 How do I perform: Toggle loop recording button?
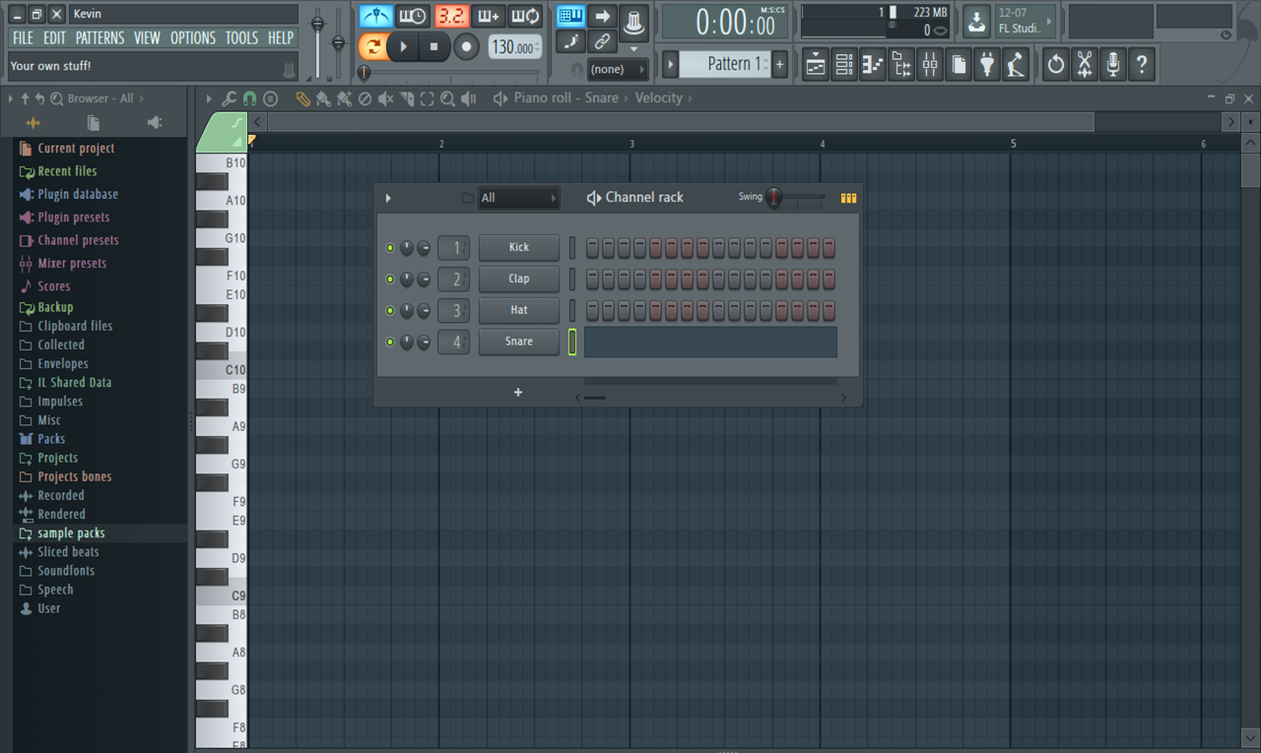(526, 17)
